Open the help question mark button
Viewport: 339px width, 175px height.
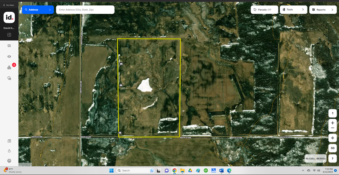pyautogui.click(x=332, y=159)
